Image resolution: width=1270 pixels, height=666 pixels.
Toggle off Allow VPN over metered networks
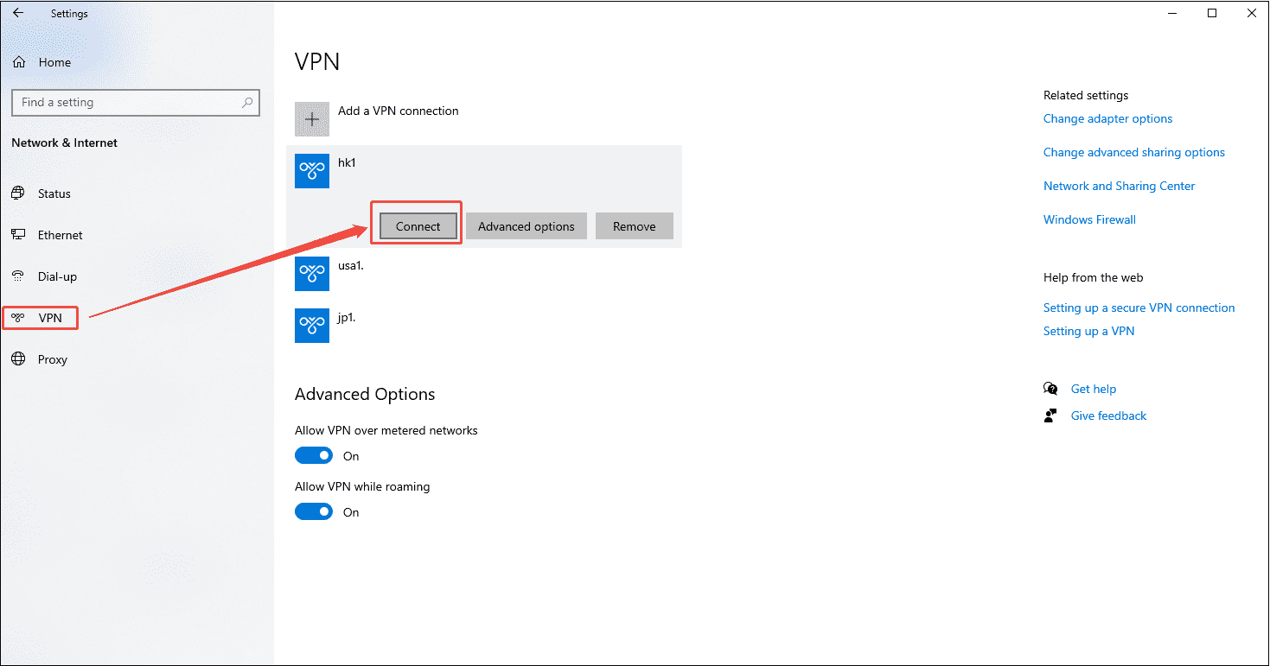314,454
